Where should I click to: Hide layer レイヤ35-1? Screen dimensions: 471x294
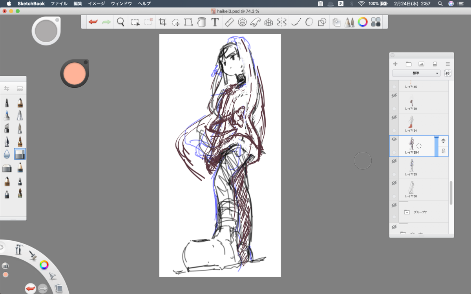[394, 139]
